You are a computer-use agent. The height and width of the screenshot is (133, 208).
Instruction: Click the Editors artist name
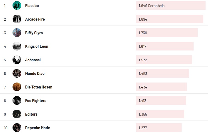[31, 114]
